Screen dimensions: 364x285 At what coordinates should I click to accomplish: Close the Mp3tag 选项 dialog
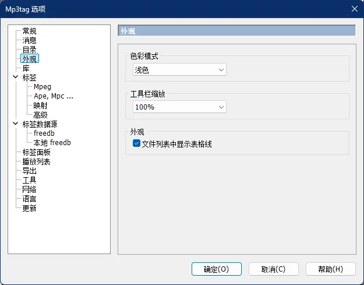tap(354, 8)
